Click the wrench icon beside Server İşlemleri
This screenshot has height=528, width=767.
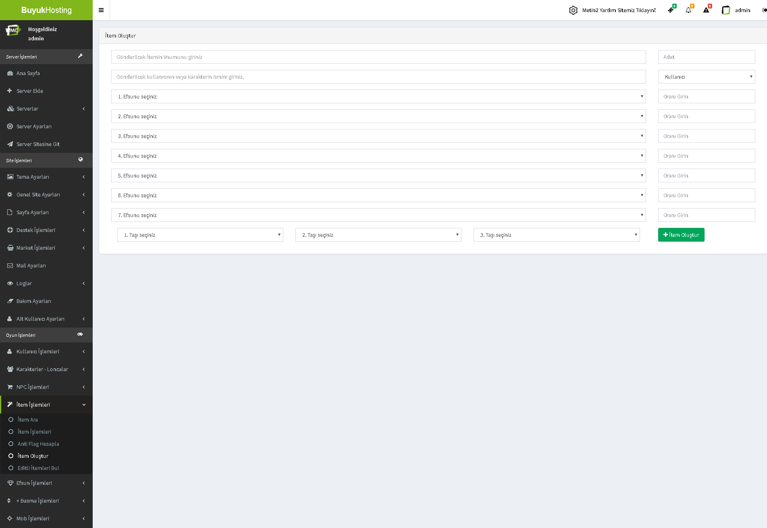tap(80, 56)
